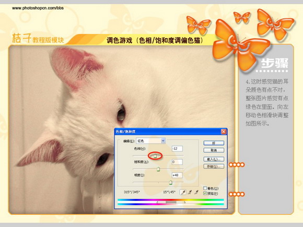Click the 好 (OK) button
This screenshot has height=227, width=303.
pos(214,143)
